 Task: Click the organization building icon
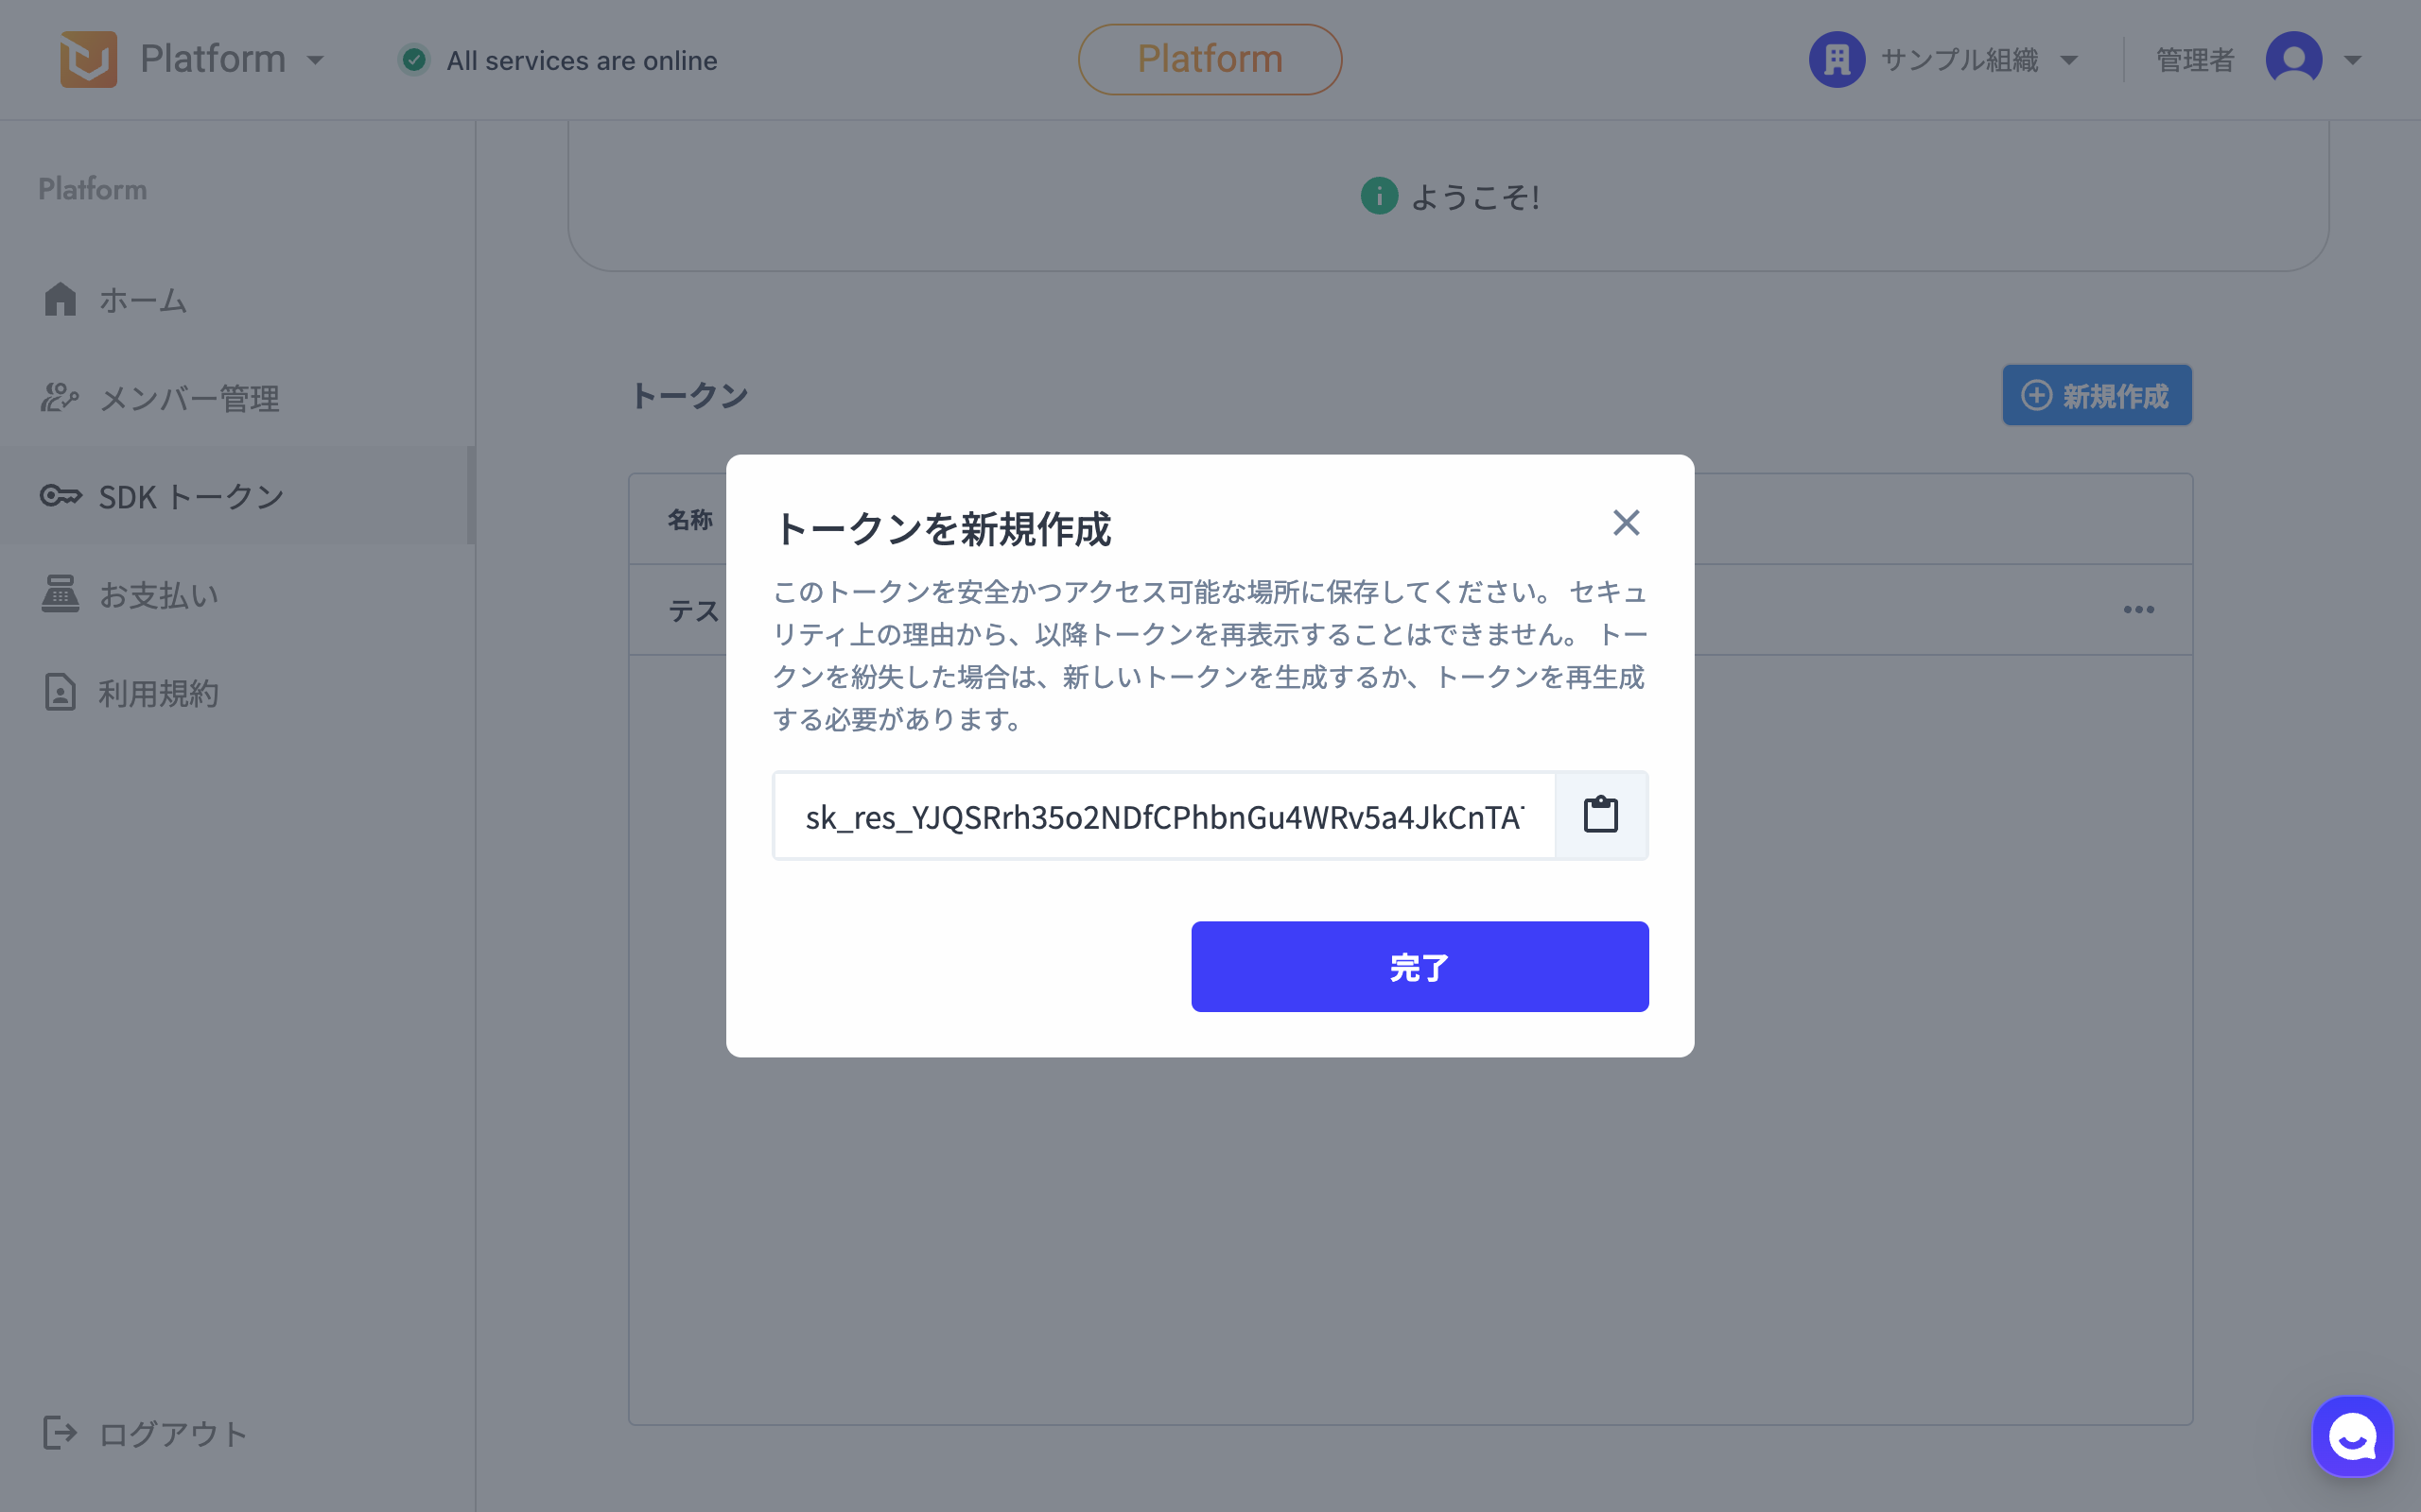1837,59
